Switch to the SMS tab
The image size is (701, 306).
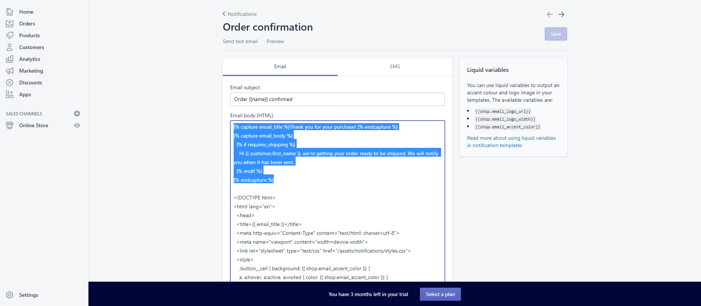395,66
